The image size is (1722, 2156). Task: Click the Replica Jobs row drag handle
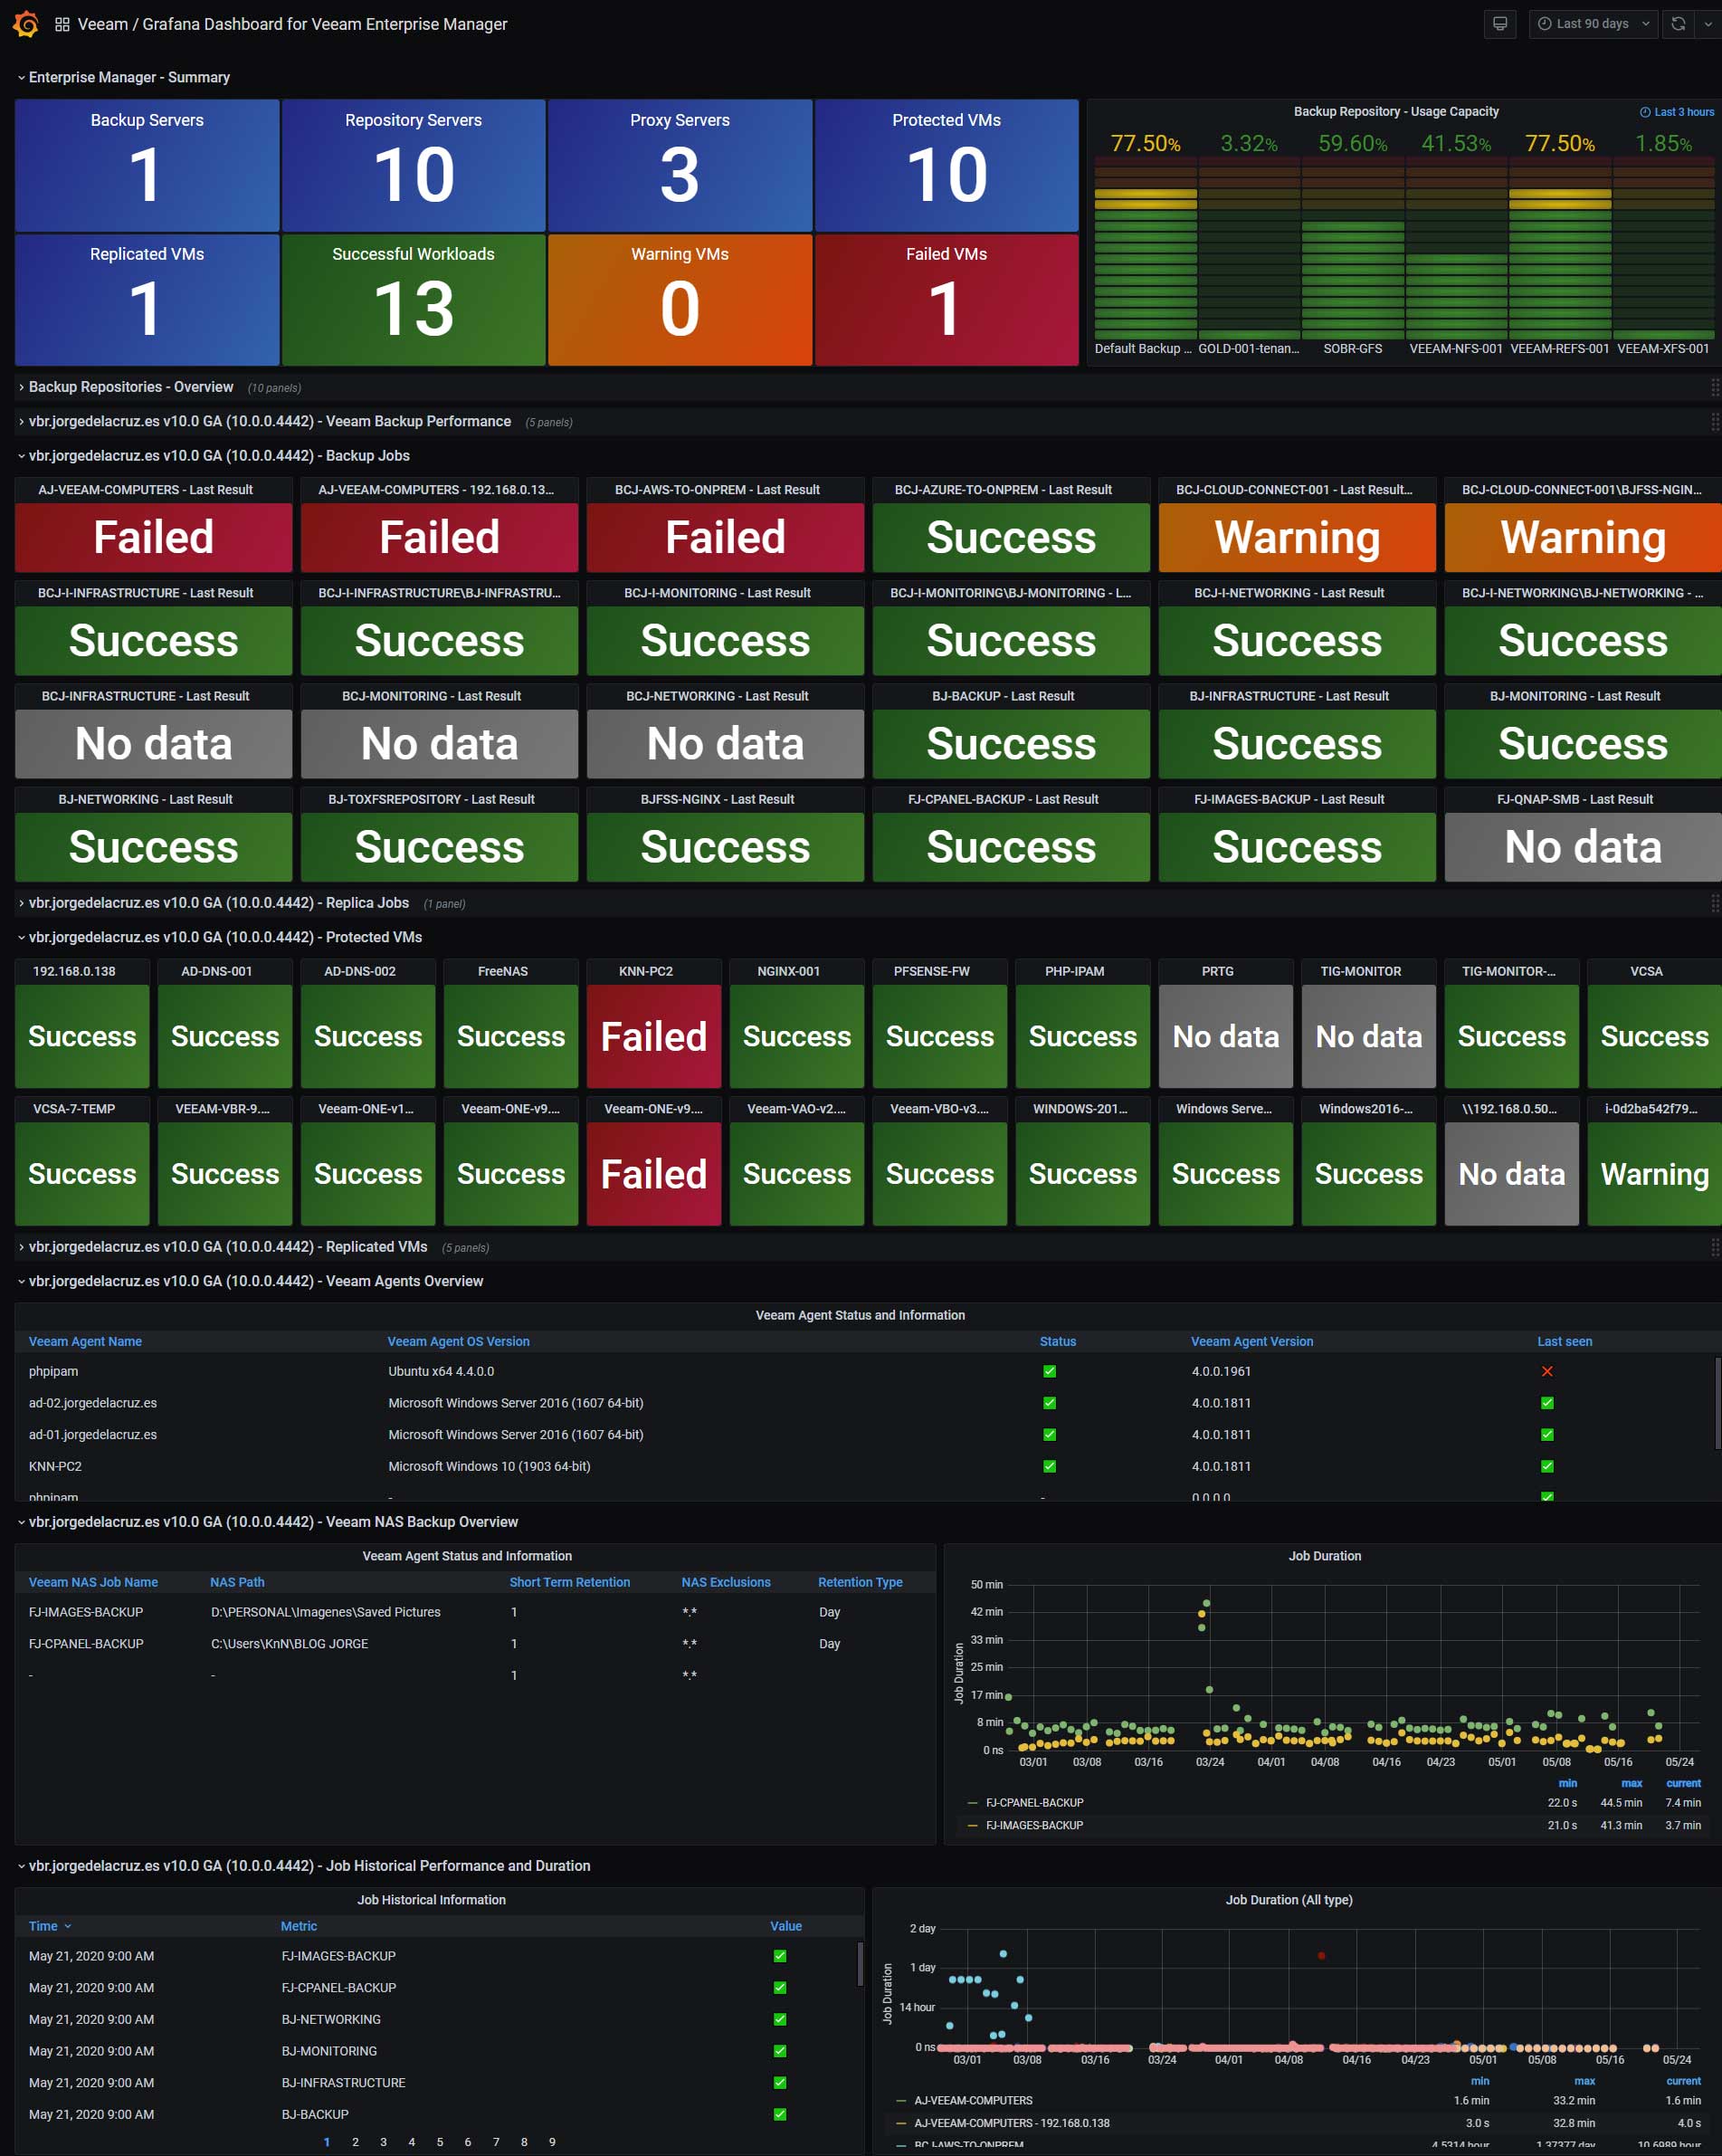coord(1714,903)
